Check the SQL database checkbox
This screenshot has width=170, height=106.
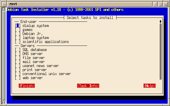click(18, 50)
